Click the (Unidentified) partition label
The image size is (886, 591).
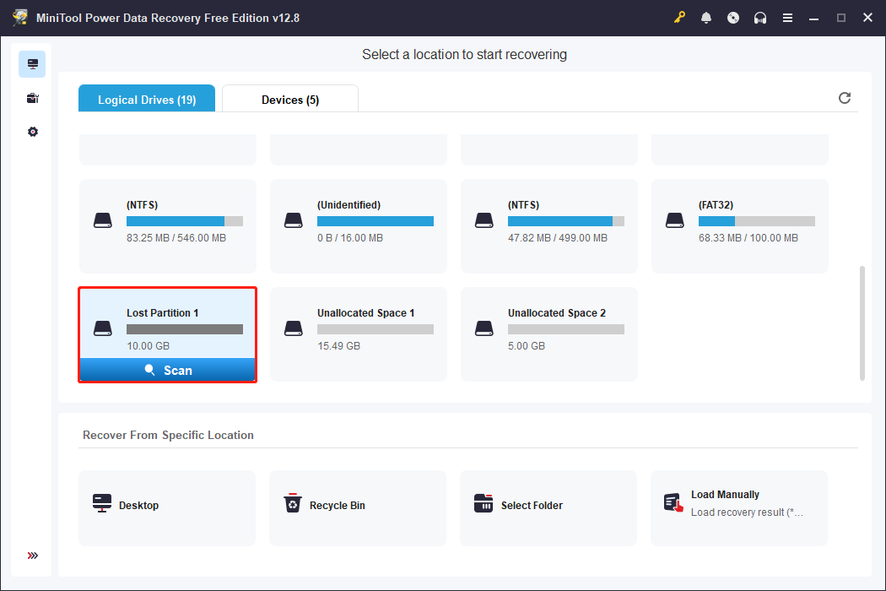348,204
